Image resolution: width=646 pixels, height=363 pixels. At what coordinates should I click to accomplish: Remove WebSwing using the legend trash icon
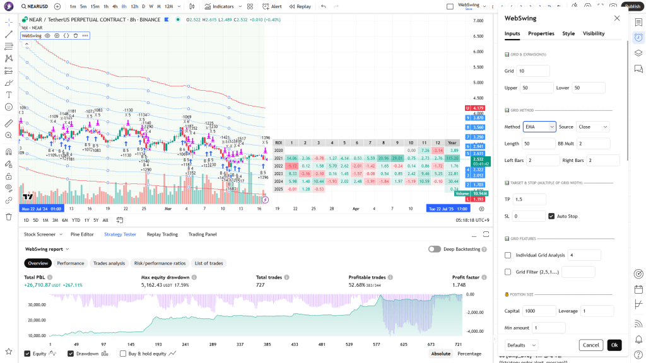[76, 35]
